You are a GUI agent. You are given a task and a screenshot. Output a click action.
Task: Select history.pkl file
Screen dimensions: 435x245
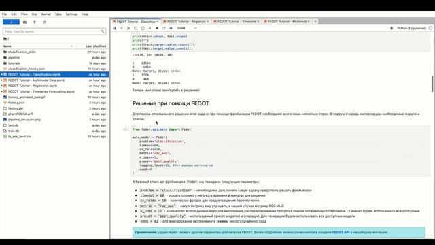point(54,108)
